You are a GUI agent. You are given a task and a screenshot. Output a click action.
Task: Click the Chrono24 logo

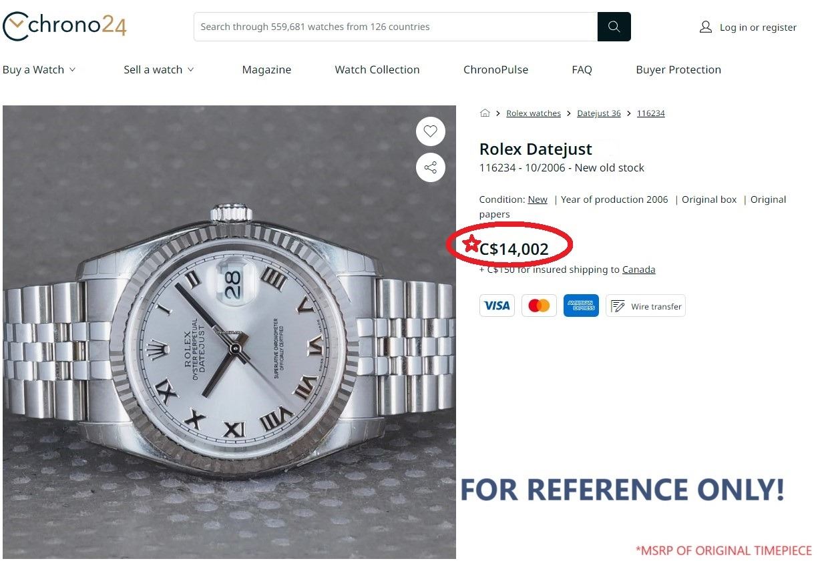click(x=64, y=27)
